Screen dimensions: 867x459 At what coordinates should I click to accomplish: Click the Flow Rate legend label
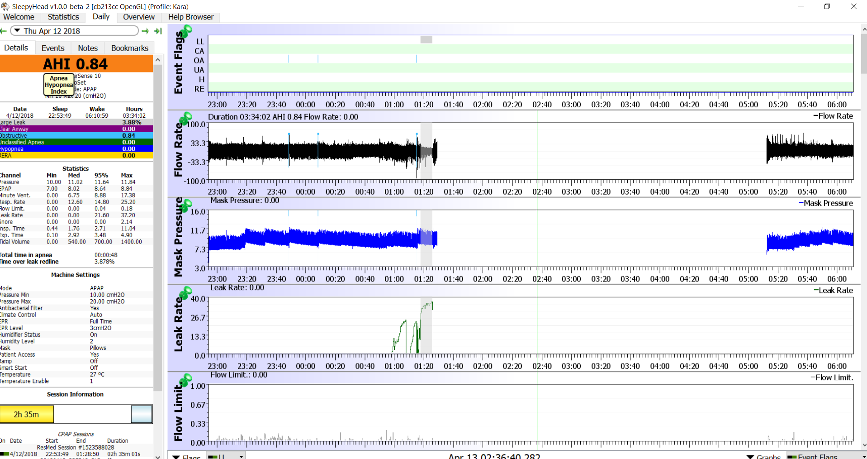tap(833, 116)
